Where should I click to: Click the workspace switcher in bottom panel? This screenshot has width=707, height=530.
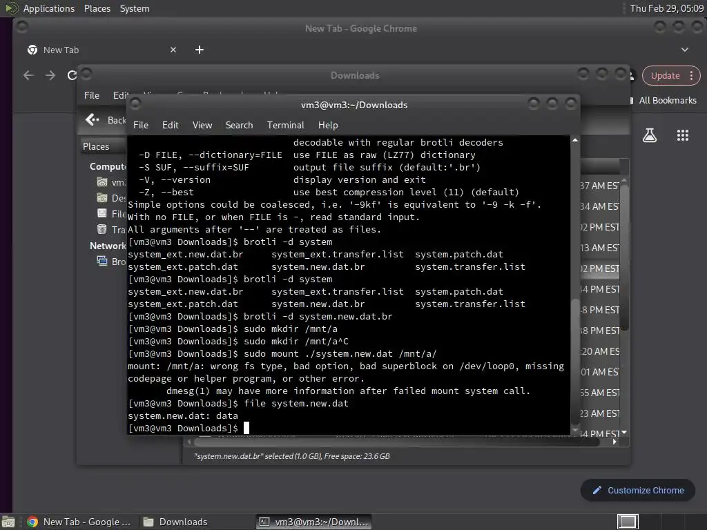tap(628, 522)
